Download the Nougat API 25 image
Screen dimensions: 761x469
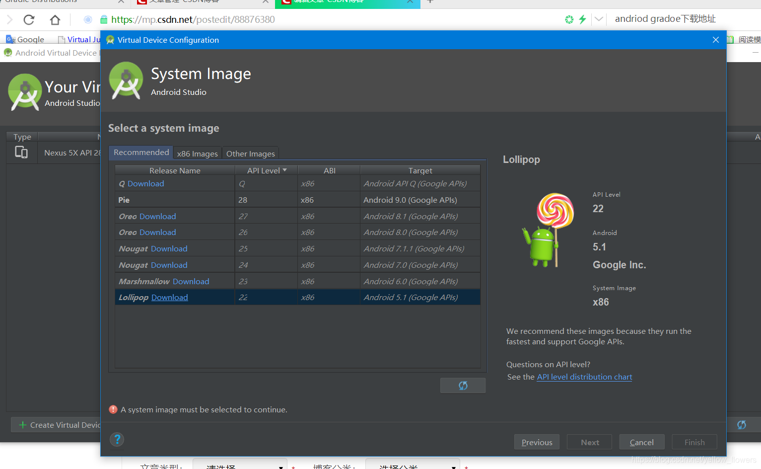click(x=169, y=248)
